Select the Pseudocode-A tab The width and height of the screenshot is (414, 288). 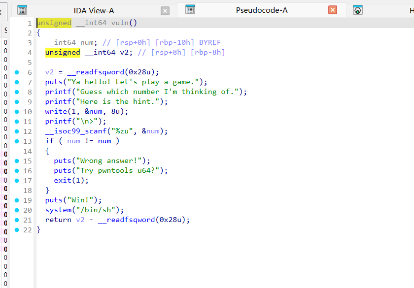pos(262,10)
